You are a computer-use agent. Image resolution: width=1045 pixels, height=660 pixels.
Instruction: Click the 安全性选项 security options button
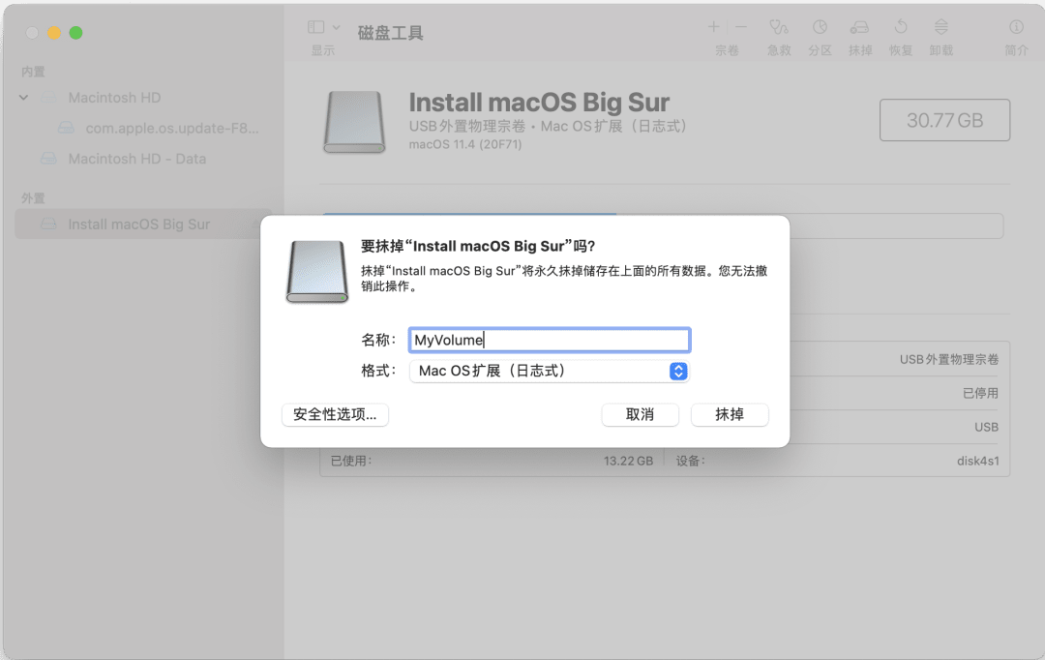coord(335,414)
